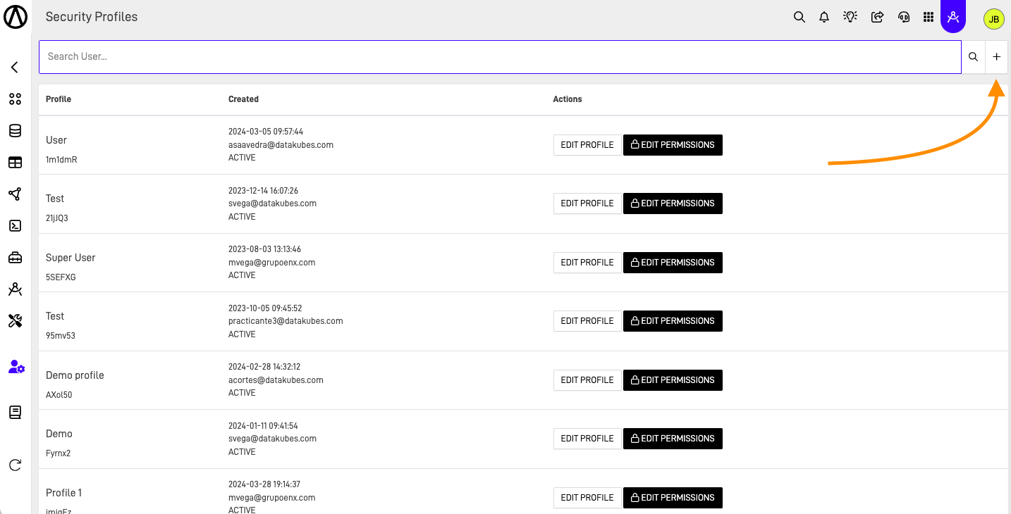Click email practicante3@datakubes.com

pyautogui.click(x=286, y=321)
